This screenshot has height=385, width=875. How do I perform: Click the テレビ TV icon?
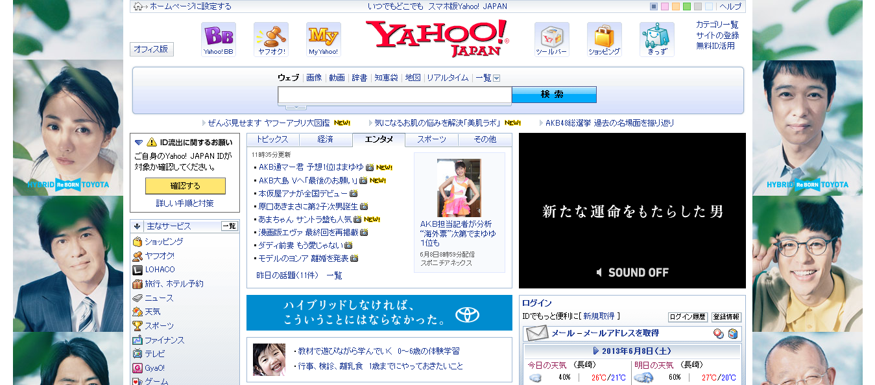pyautogui.click(x=138, y=354)
